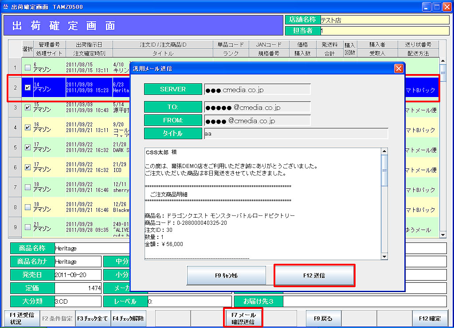The width and height of the screenshot is (454, 328).
Task: Click the F9 キャンセル cancel button
Action: (x=226, y=275)
